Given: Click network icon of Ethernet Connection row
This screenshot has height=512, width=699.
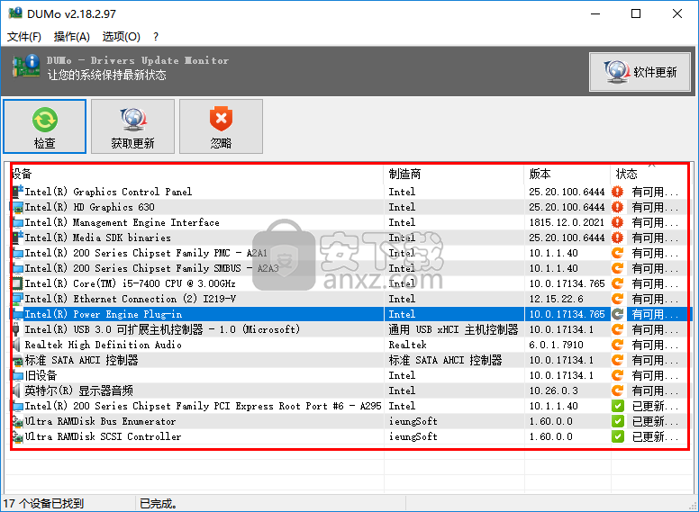Looking at the screenshot, I should point(18,299).
